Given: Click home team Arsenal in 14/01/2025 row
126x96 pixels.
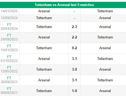Looking at the screenshot, I should tap(44, 11).
